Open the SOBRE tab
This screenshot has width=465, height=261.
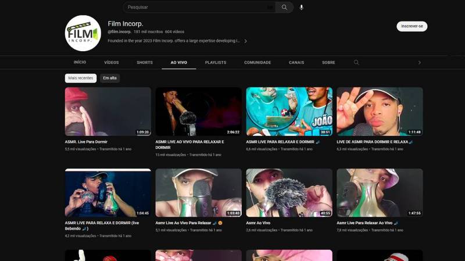328,62
